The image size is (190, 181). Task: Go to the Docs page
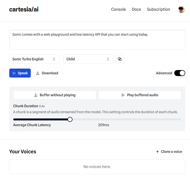[136, 9]
